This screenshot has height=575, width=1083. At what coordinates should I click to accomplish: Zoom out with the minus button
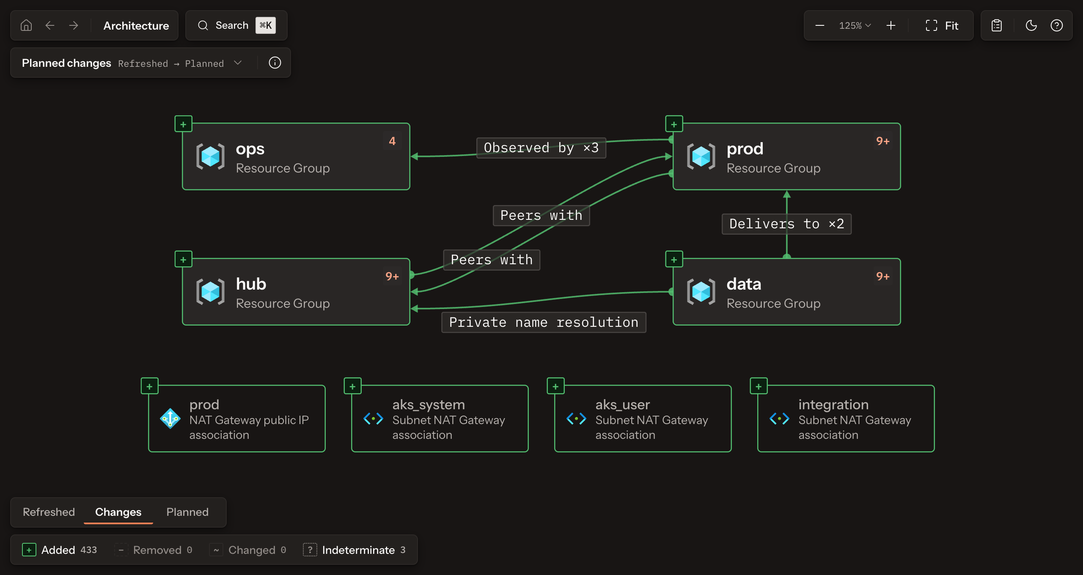click(x=820, y=25)
